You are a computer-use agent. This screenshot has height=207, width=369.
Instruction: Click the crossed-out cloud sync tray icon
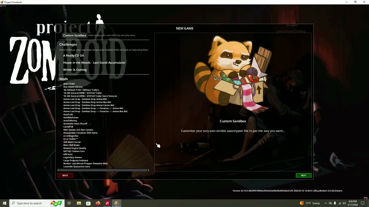point(330,203)
